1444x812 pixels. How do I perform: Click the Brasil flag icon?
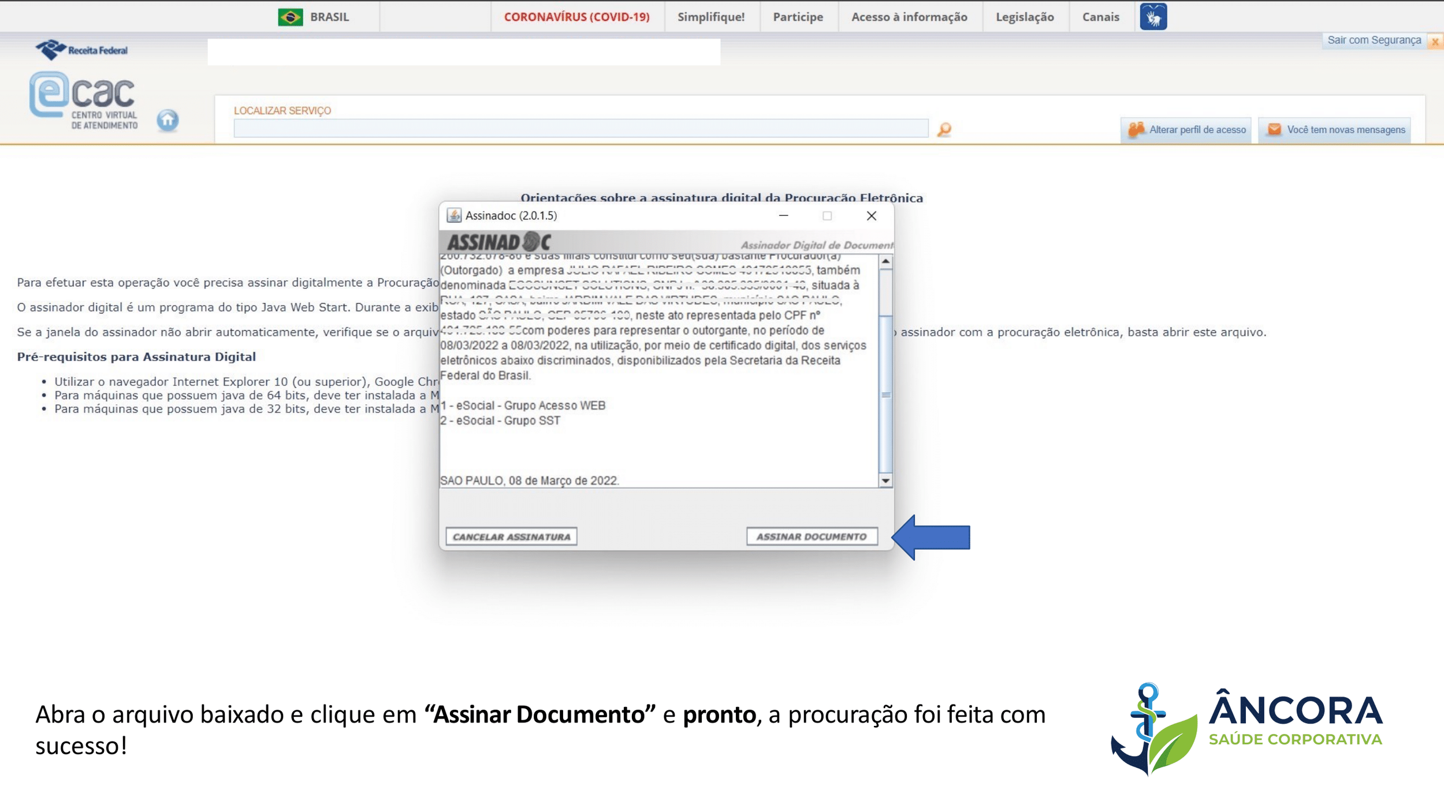pos(290,17)
